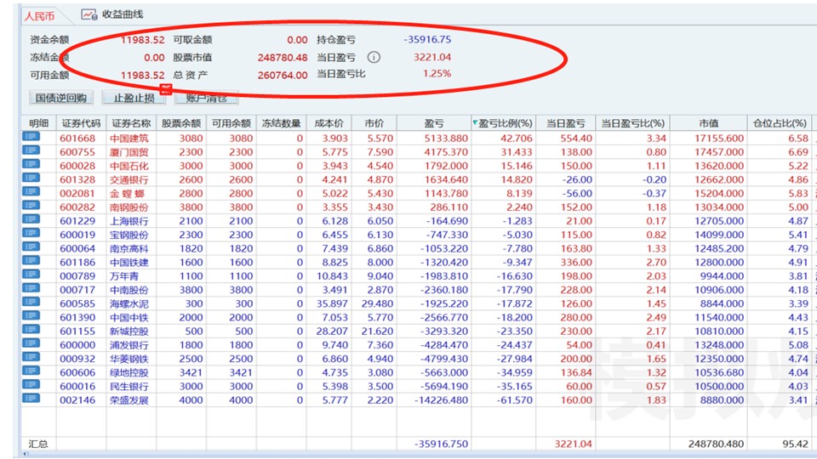Sort by 盈亏比例(%) column header
This screenshot has height=459, width=817.
503,123
